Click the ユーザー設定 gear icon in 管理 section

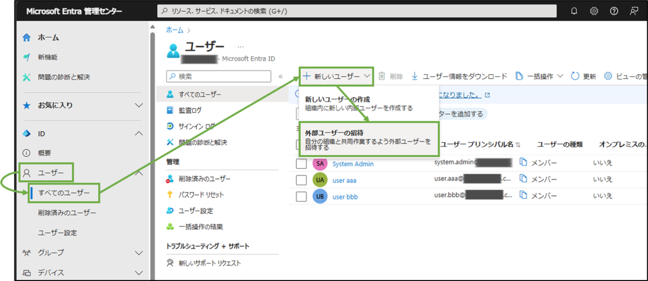pos(170,211)
